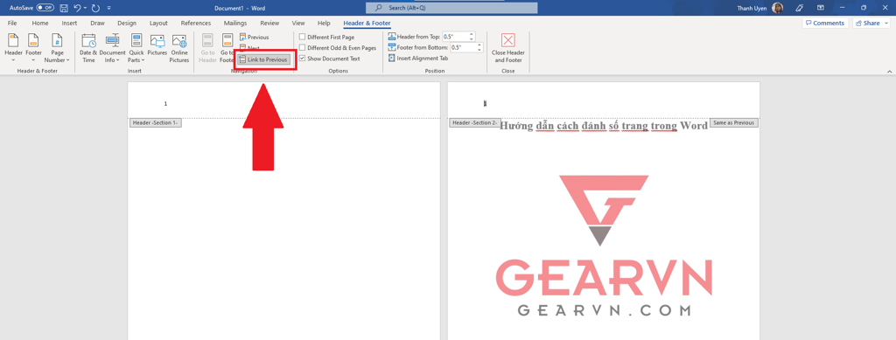Decrease Footer from Bottom spinner value
The image size is (896, 340).
coord(479,50)
